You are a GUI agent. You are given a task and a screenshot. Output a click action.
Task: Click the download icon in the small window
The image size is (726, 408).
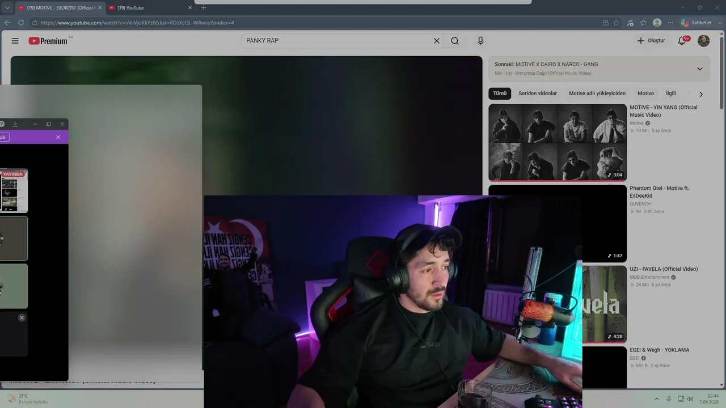coord(15,124)
